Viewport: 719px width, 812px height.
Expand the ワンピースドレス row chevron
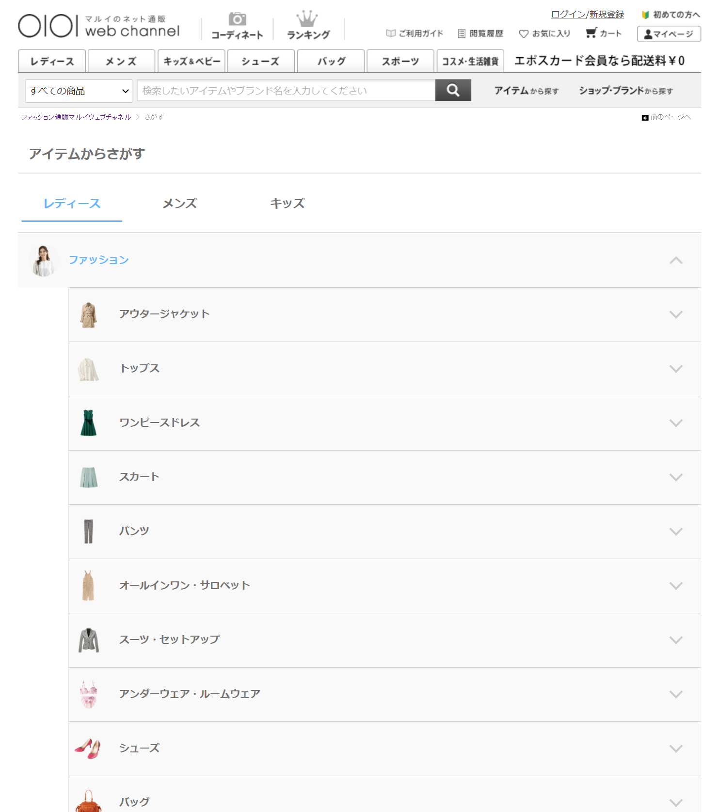[675, 423]
